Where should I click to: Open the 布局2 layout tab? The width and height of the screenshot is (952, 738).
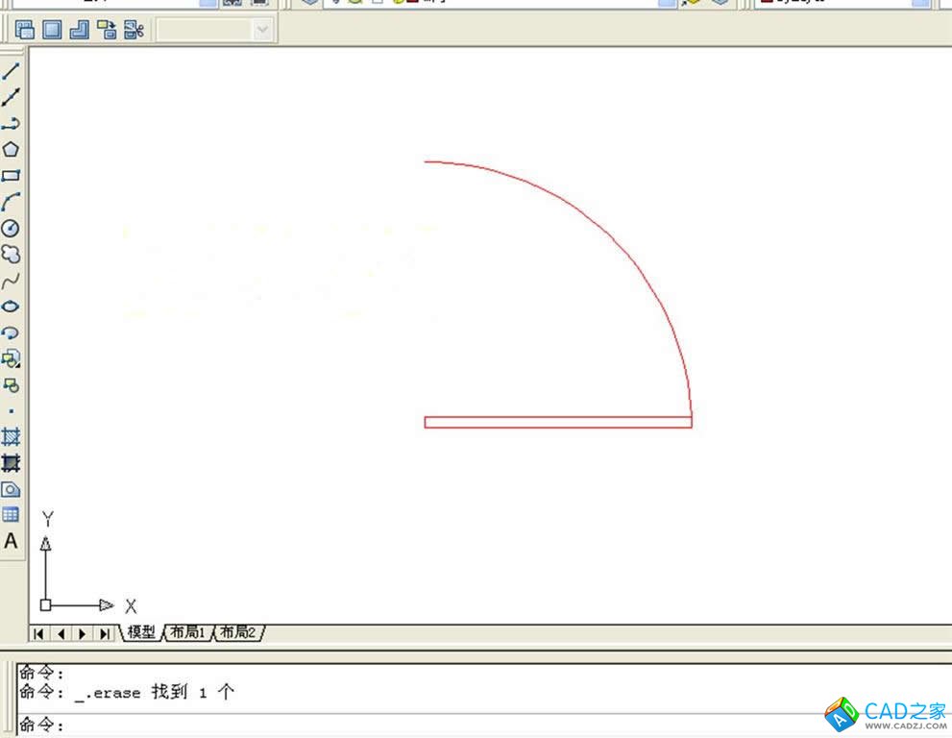coord(238,632)
